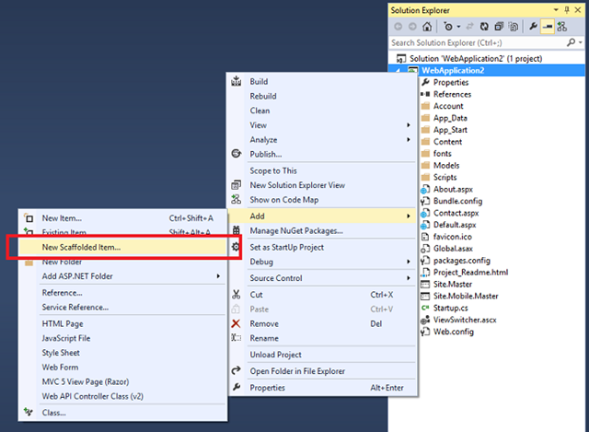
Task: Click the Class icon in Add submenu
Action: (x=29, y=412)
